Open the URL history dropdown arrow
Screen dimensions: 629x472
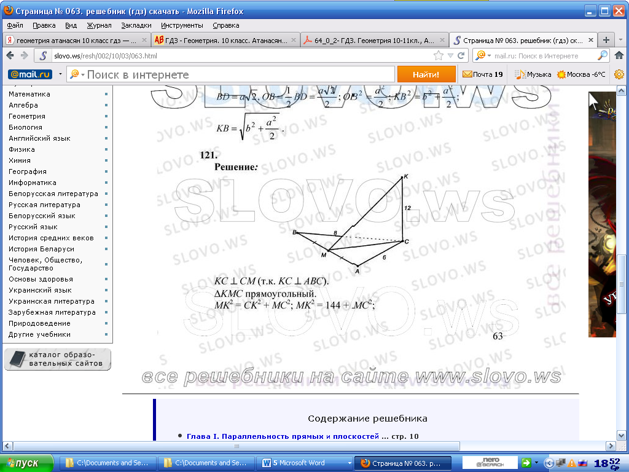coord(450,55)
